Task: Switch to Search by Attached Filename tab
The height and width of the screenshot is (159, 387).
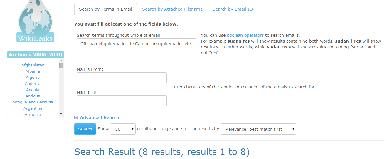Action: 172,9
